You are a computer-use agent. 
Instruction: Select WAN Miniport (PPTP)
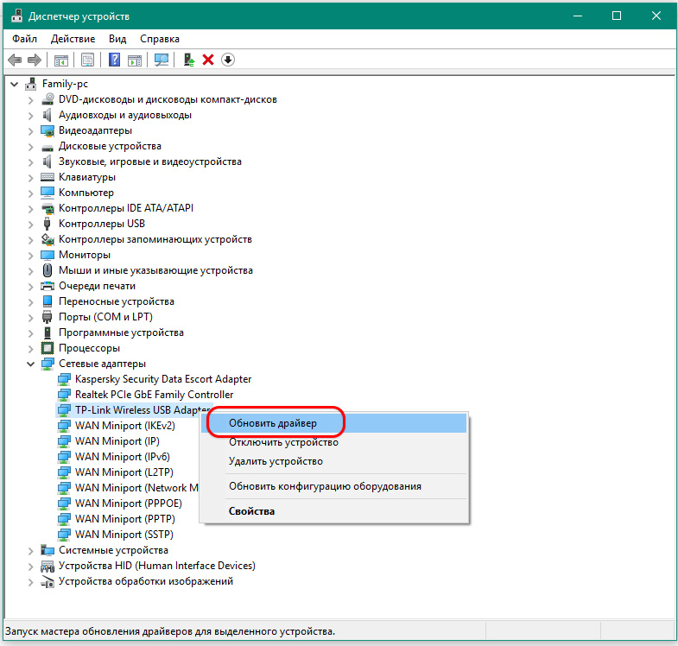[125, 519]
